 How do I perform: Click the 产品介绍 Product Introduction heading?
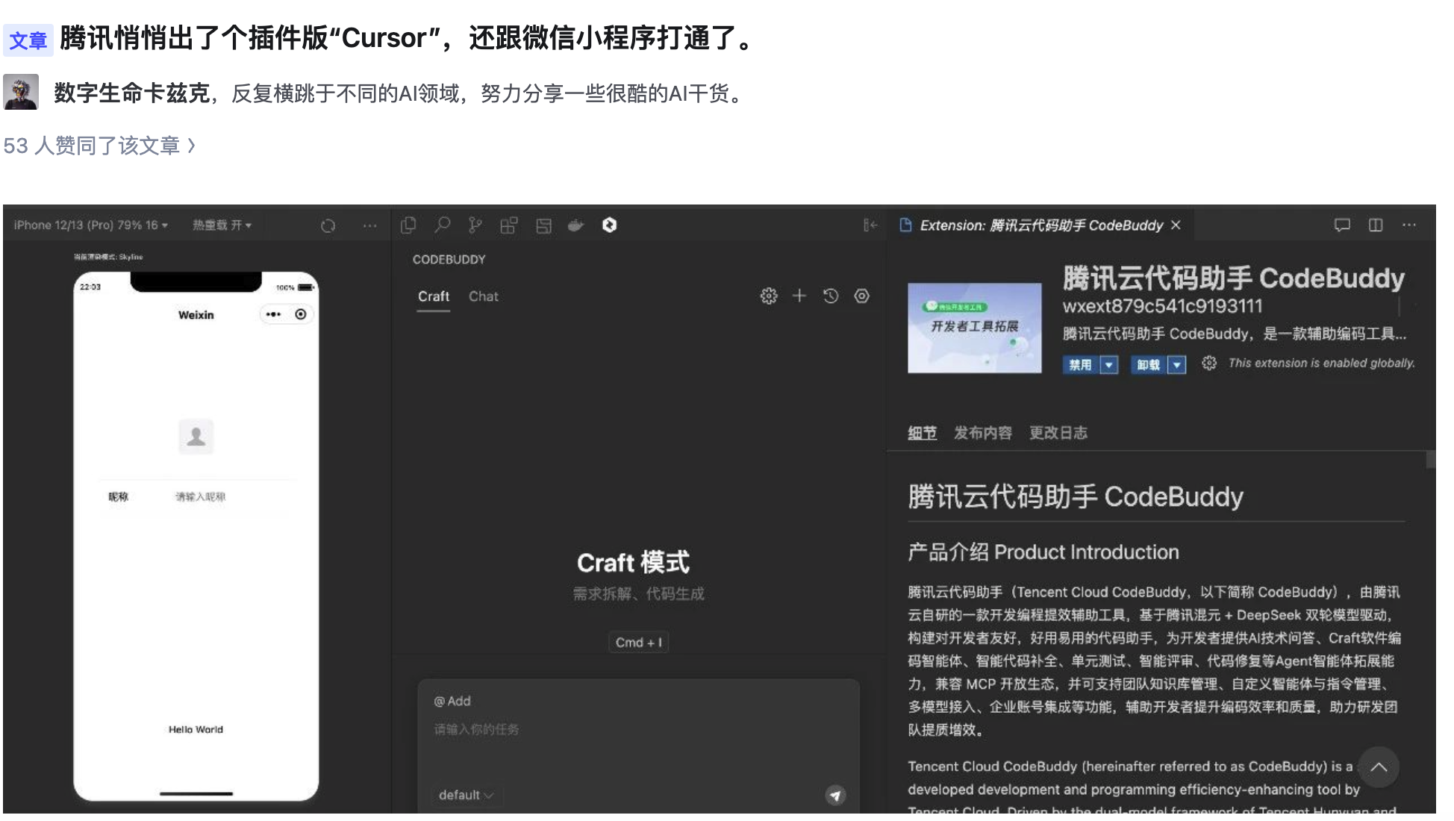[x=1043, y=552]
